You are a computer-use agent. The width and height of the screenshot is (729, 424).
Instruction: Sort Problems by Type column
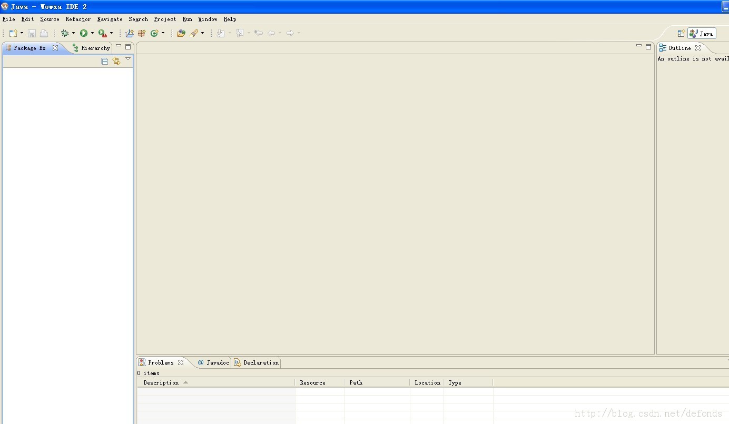468,382
